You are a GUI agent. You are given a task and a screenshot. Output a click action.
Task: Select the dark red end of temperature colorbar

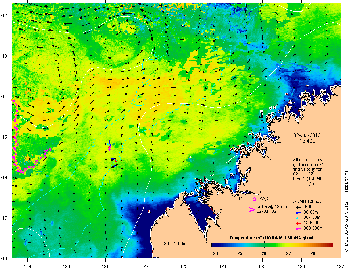point(330,245)
